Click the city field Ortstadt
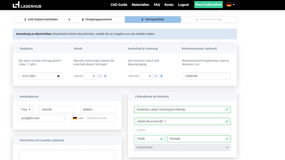 click(x=199, y=138)
